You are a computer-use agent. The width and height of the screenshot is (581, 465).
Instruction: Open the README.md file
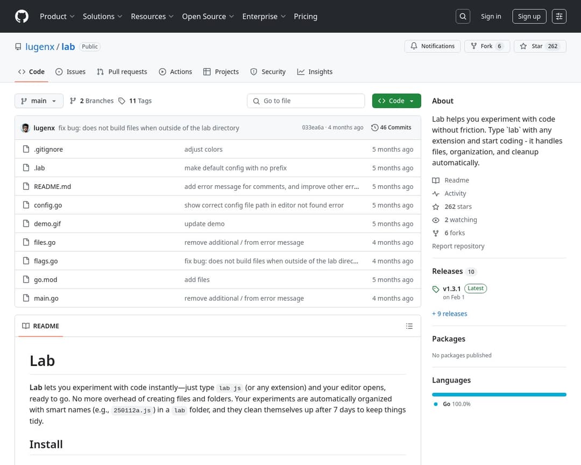coord(52,187)
